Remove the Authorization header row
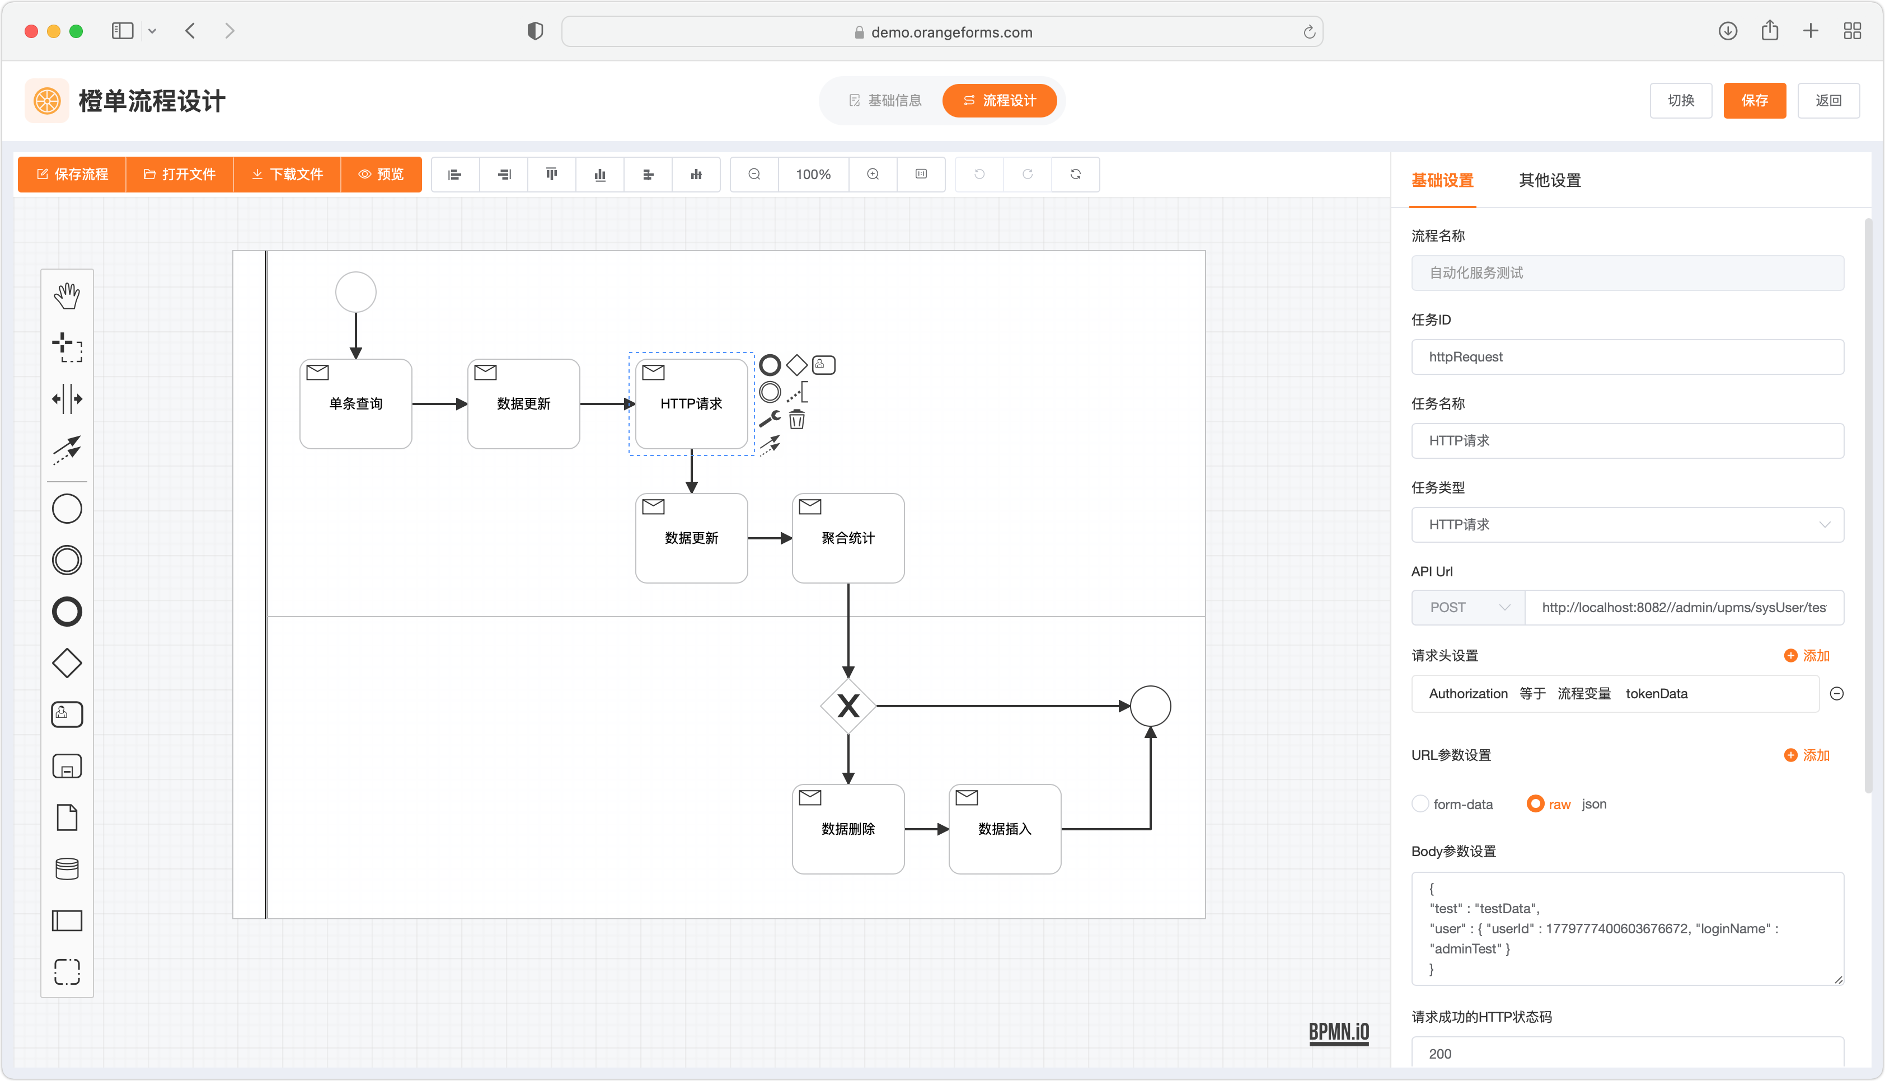Image resolution: width=1885 pixels, height=1081 pixels. (1837, 693)
